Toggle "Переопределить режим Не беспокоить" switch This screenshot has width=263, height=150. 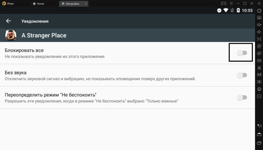point(242,97)
